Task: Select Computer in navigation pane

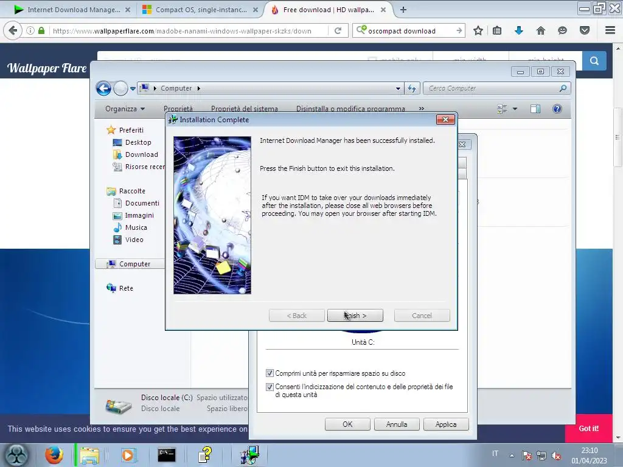Action: (130, 264)
